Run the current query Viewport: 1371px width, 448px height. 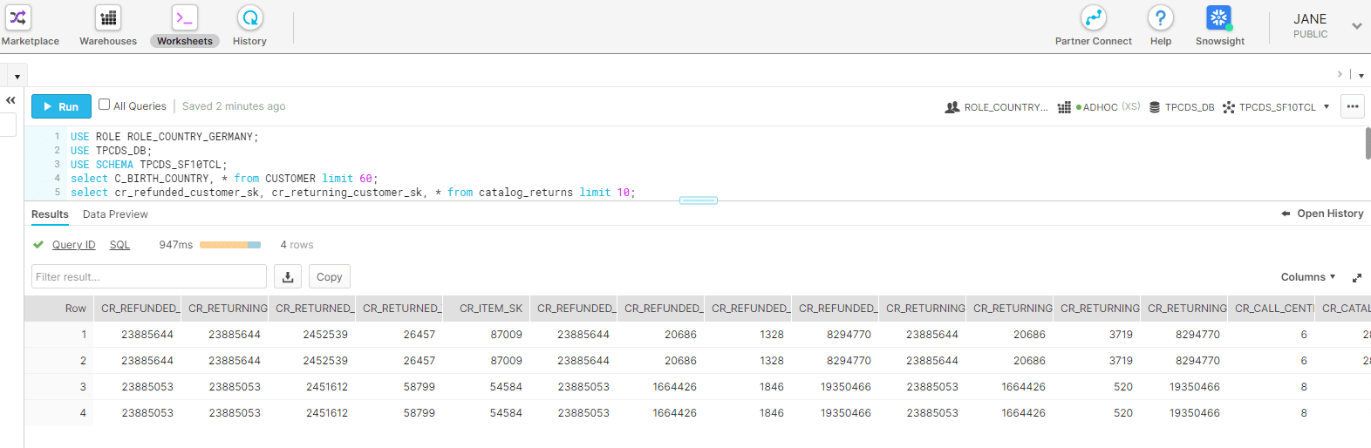point(60,106)
